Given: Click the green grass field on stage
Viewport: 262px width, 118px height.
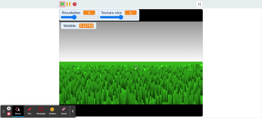Looking at the screenshot, I should (x=131, y=83).
